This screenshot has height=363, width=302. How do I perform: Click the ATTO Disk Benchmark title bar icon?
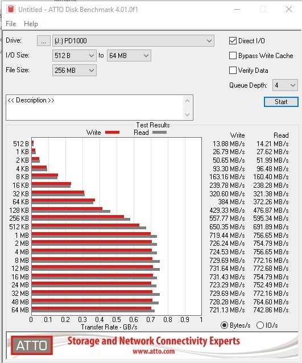pos(11,10)
